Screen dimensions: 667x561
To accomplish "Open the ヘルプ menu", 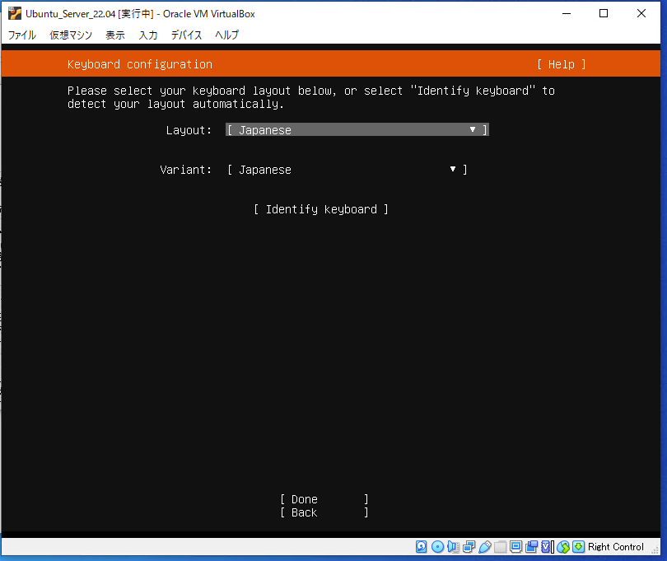I will click(226, 35).
